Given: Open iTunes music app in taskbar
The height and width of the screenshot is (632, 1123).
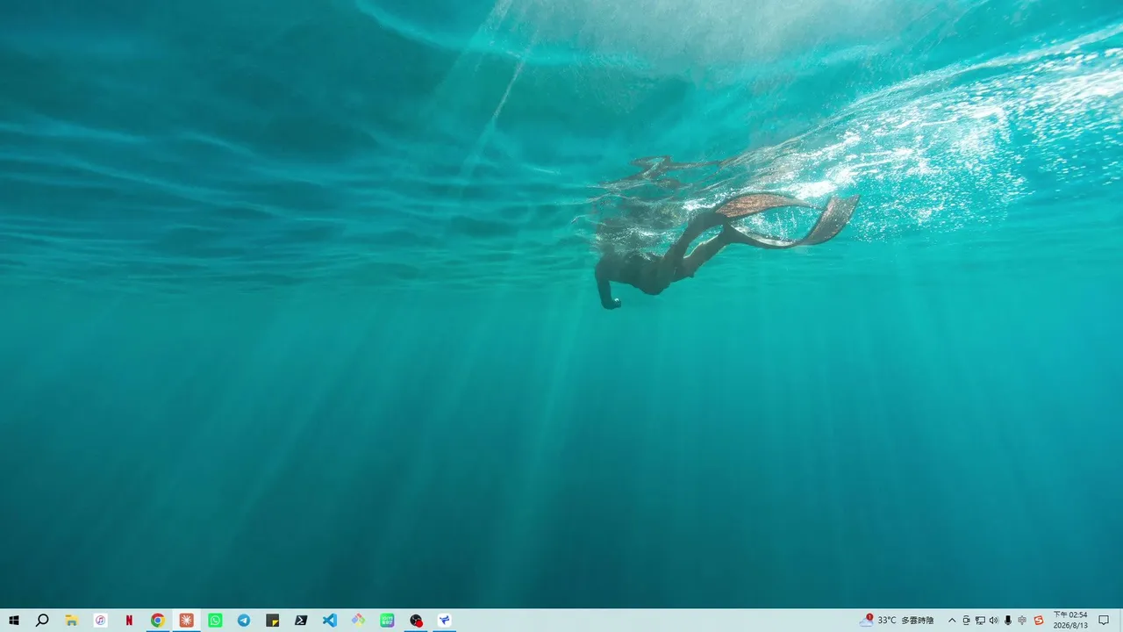Looking at the screenshot, I should [x=101, y=621].
